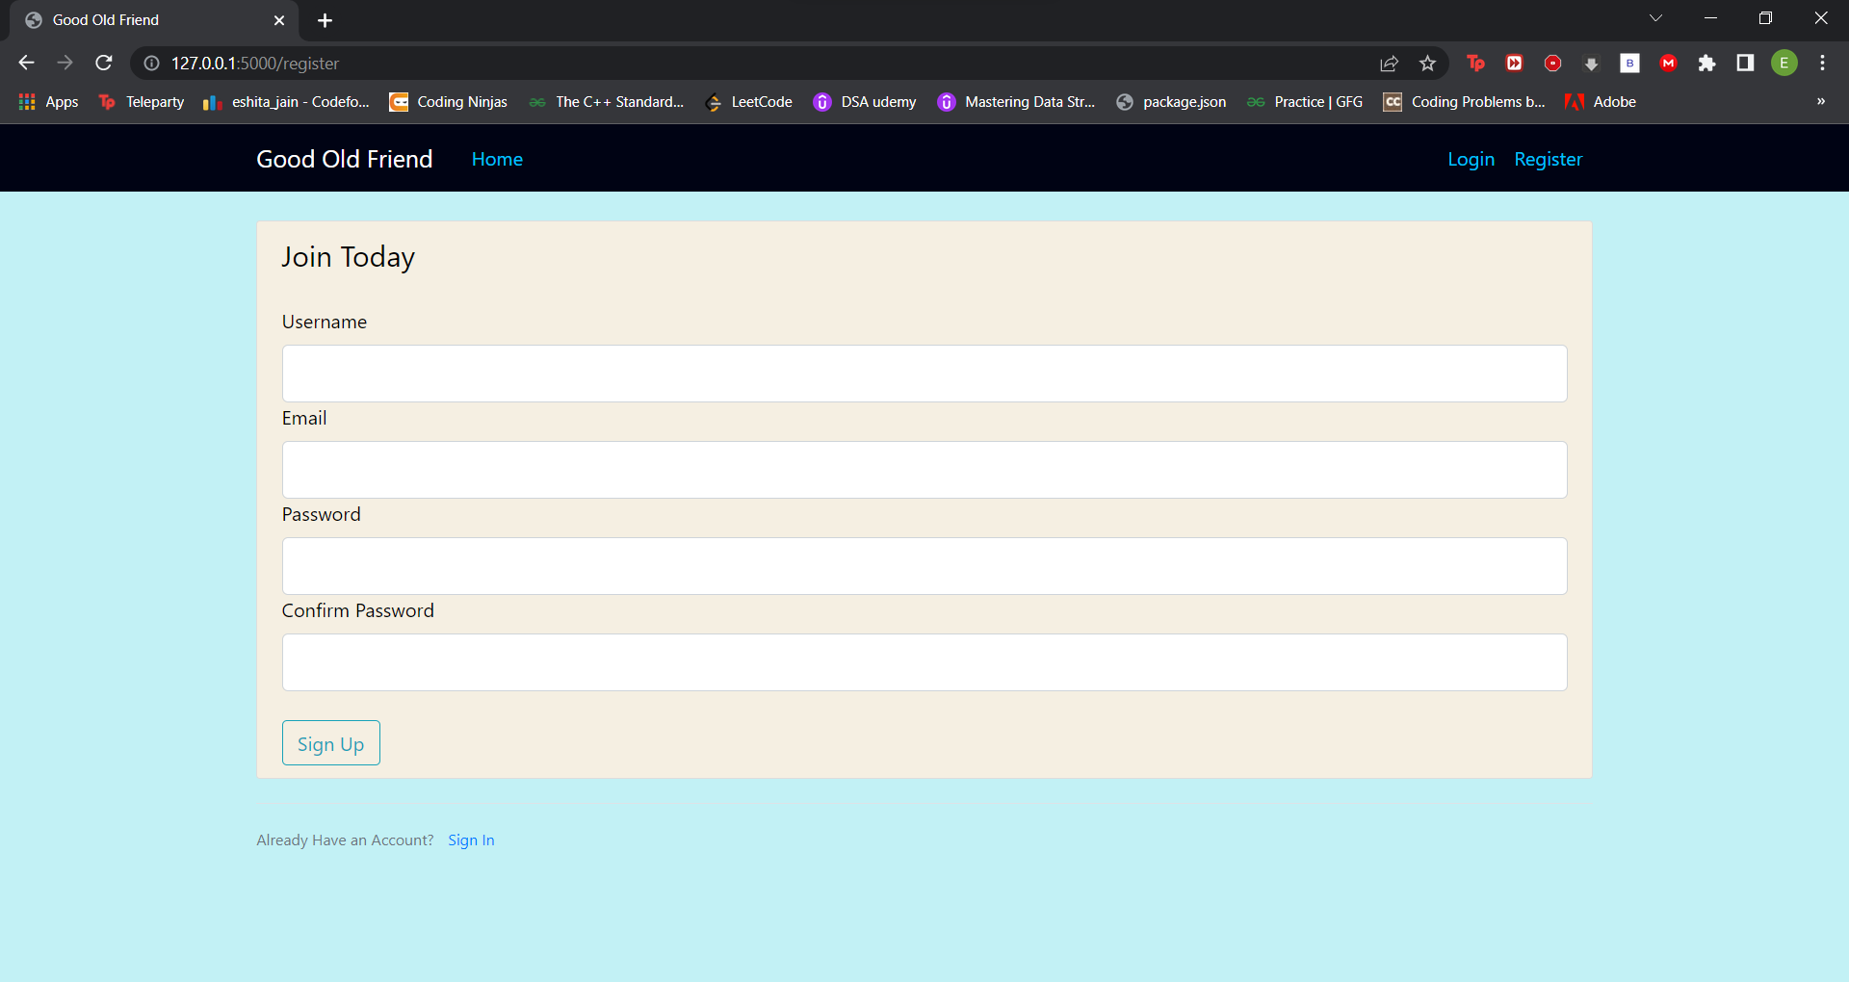Image resolution: width=1849 pixels, height=982 pixels.
Task: Bookmark this page with the star icon
Action: (x=1428, y=63)
